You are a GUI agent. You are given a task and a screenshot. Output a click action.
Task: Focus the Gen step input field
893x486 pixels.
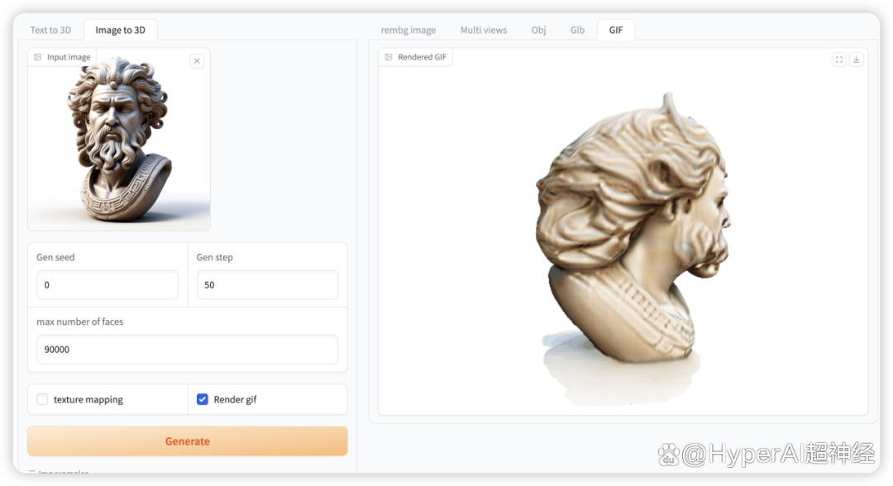tap(268, 284)
